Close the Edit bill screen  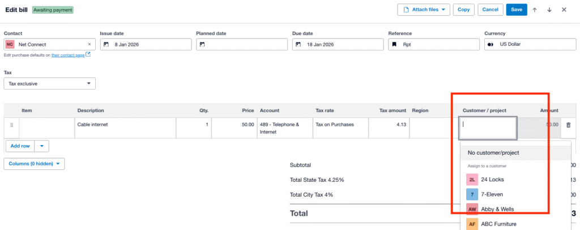coord(564,10)
